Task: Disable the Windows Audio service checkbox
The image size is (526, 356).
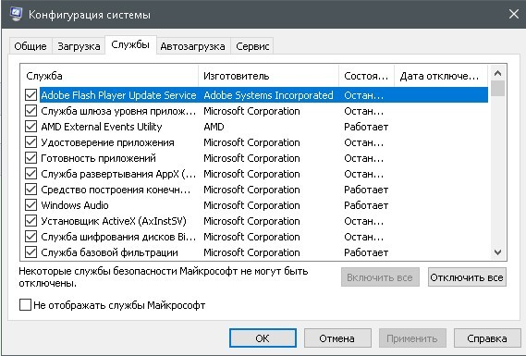Action: (31, 205)
